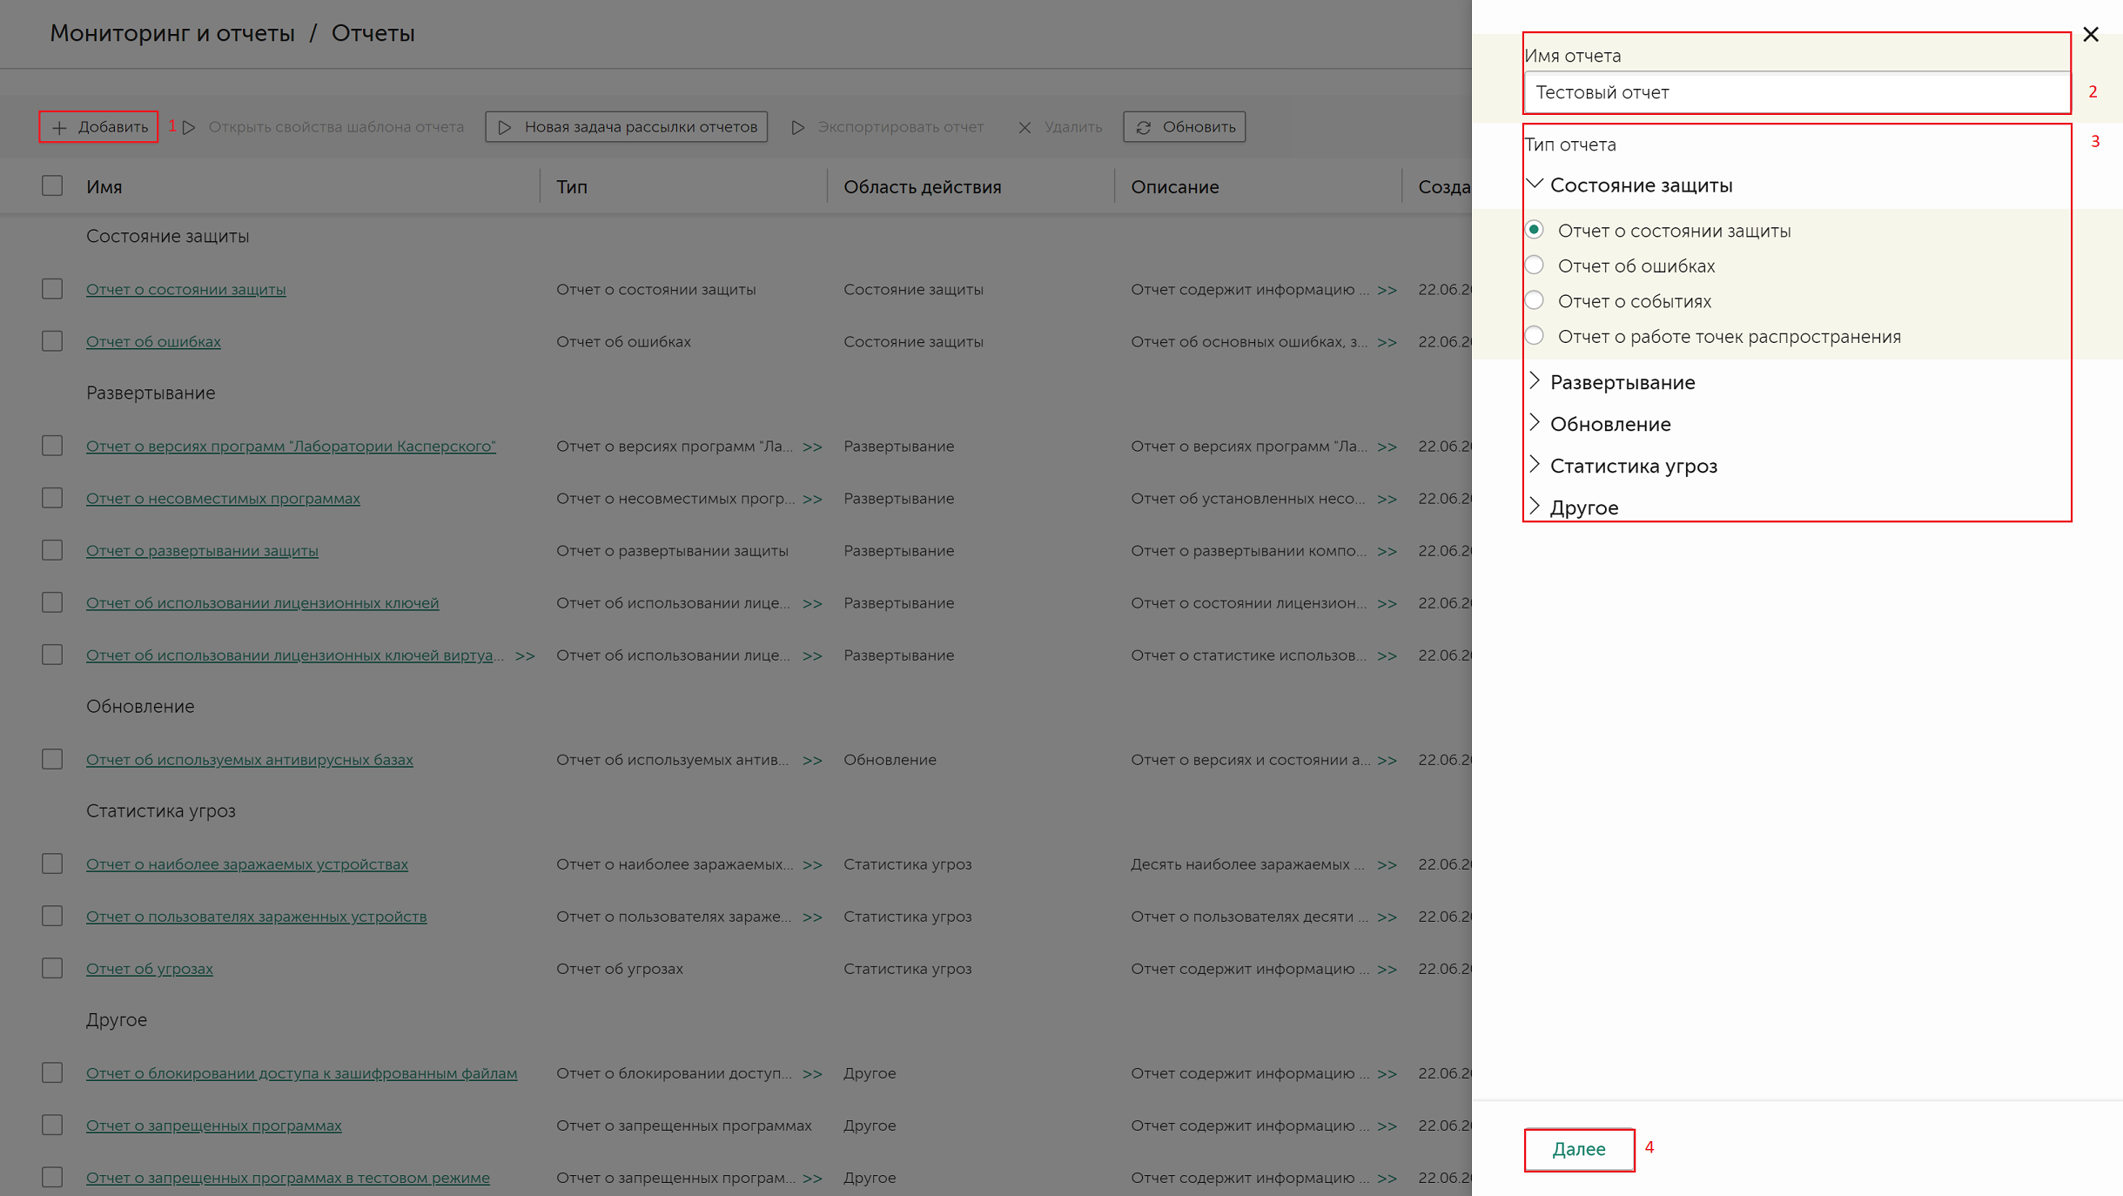Open Отчет о запрещенных программах в тестовом режиме
The image size is (2123, 1196).
287,1178
